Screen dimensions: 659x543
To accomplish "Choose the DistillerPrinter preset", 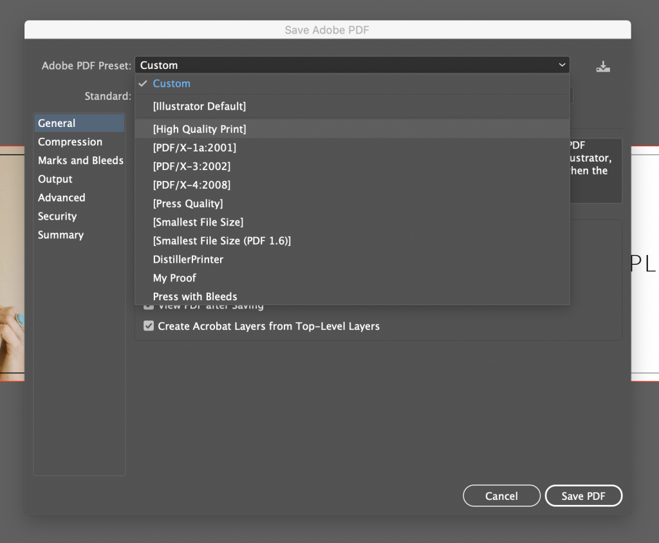I will coord(352,259).
